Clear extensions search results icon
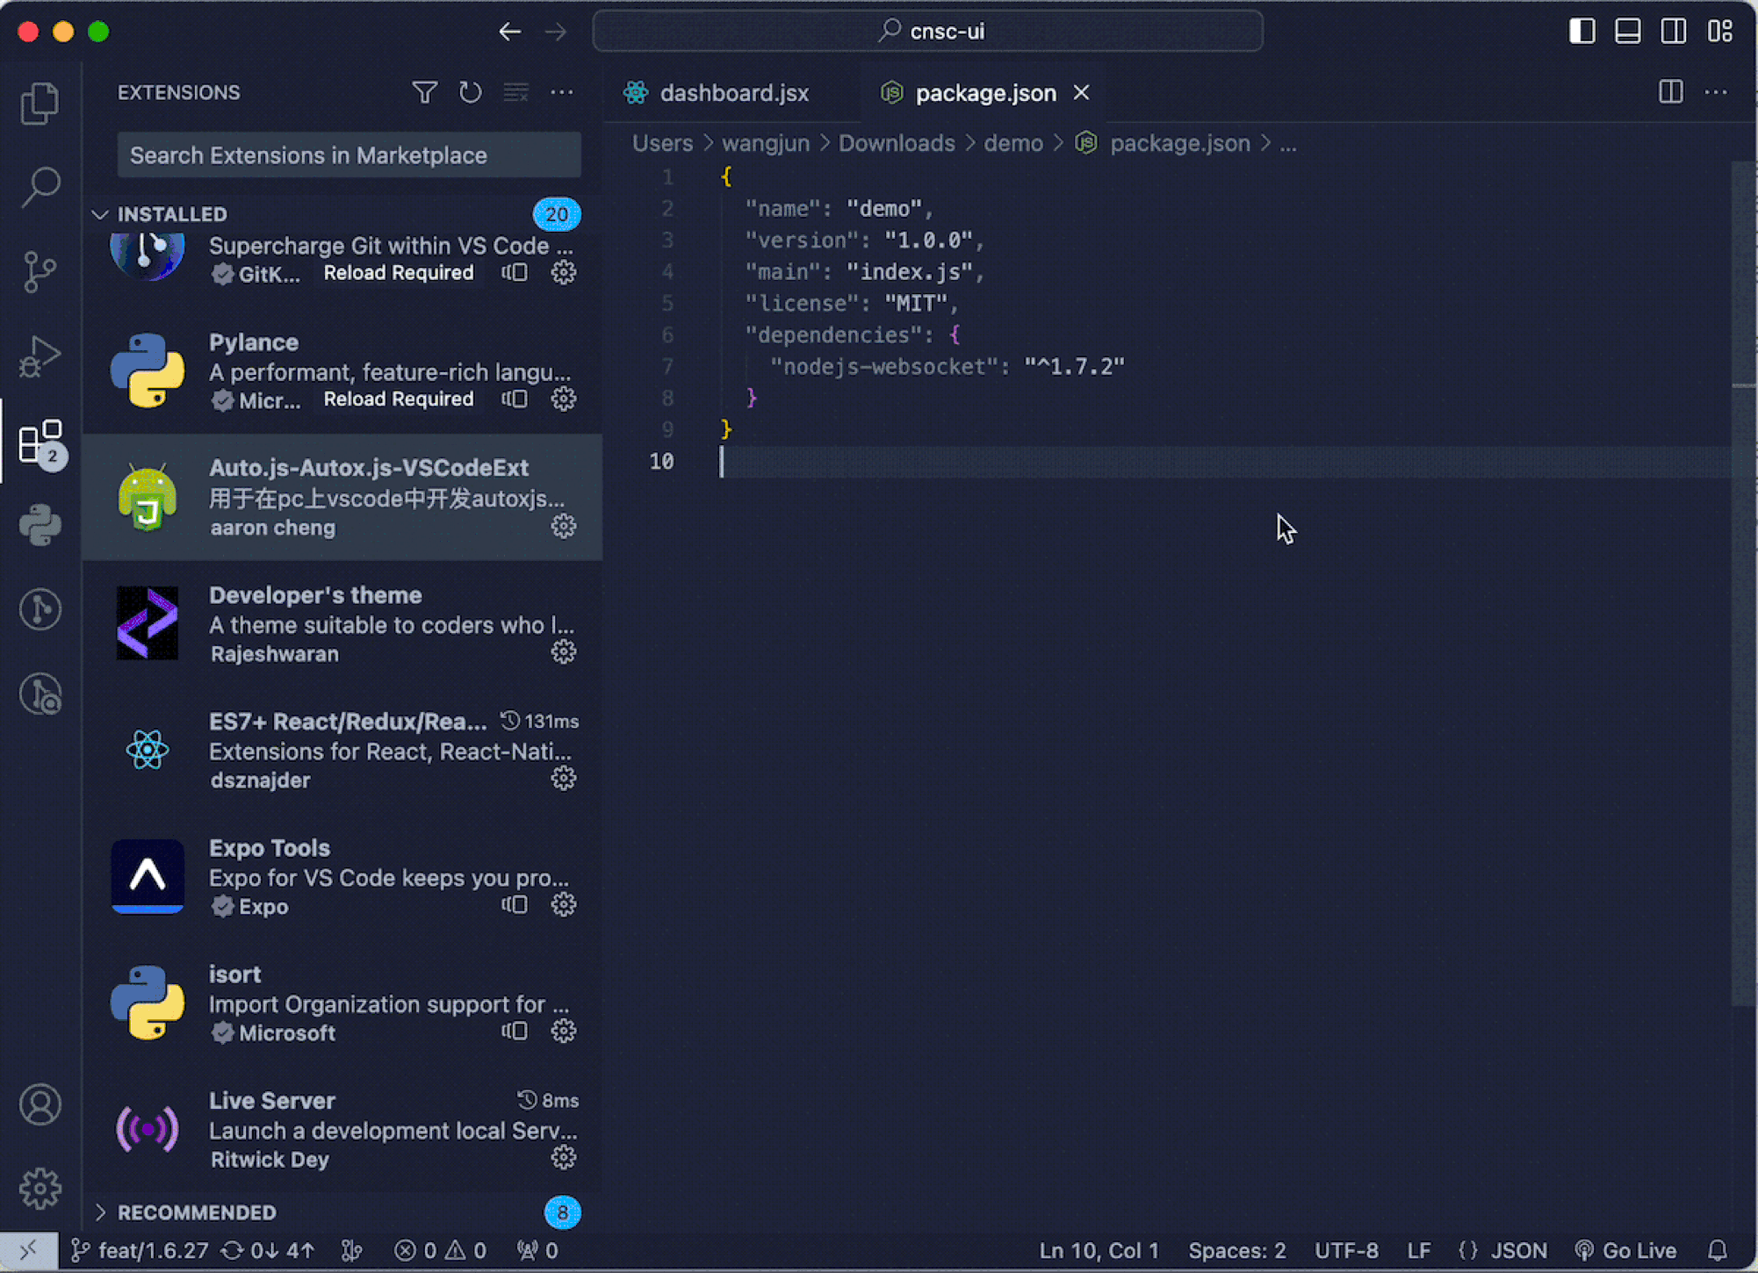The width and height of the screenshot is (1758, 1273). click(516, 92)
